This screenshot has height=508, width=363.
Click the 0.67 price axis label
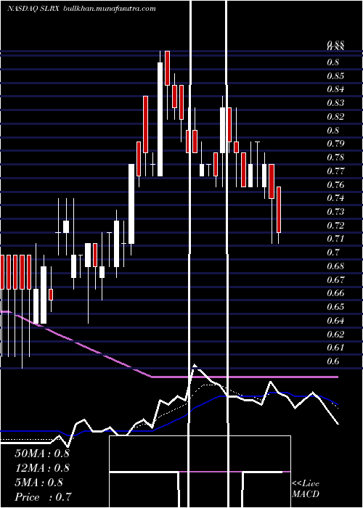pyautogui.click(x=335, y=279)
